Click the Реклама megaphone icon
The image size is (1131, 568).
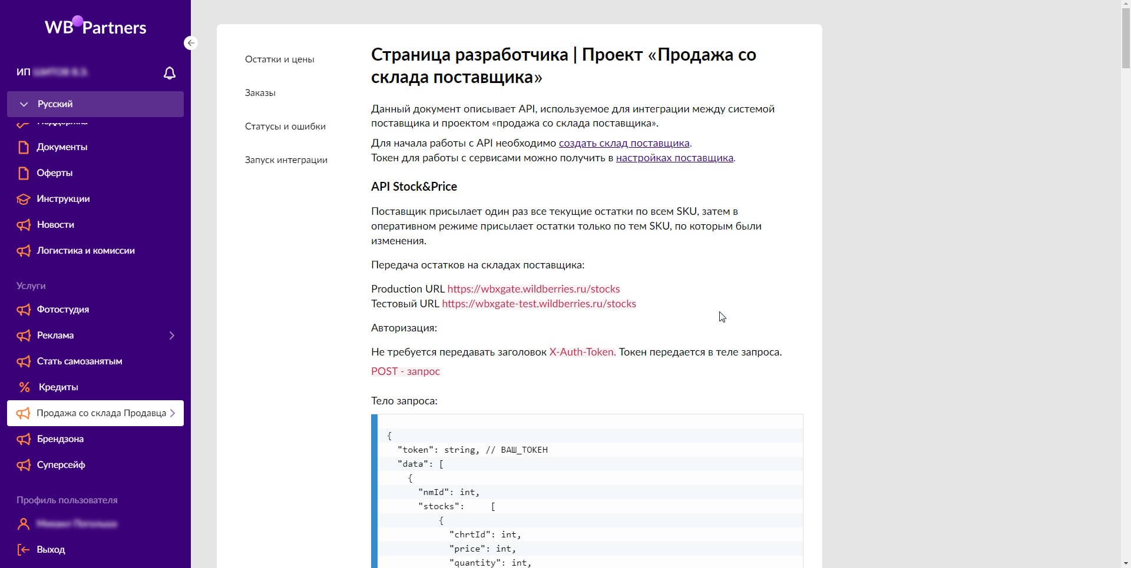pos(24,336)
